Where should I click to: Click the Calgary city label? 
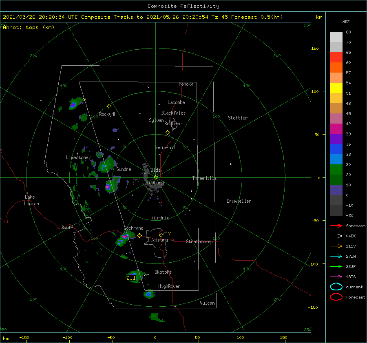click(159, 240)
